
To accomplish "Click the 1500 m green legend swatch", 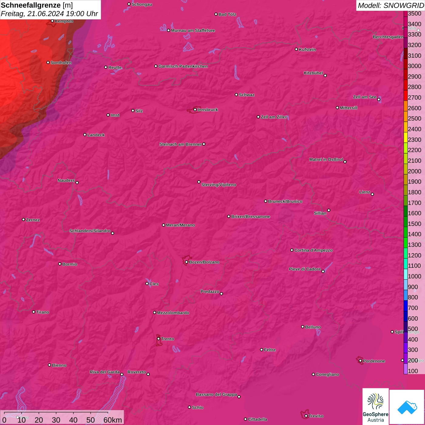I will [x=405, y=222].
